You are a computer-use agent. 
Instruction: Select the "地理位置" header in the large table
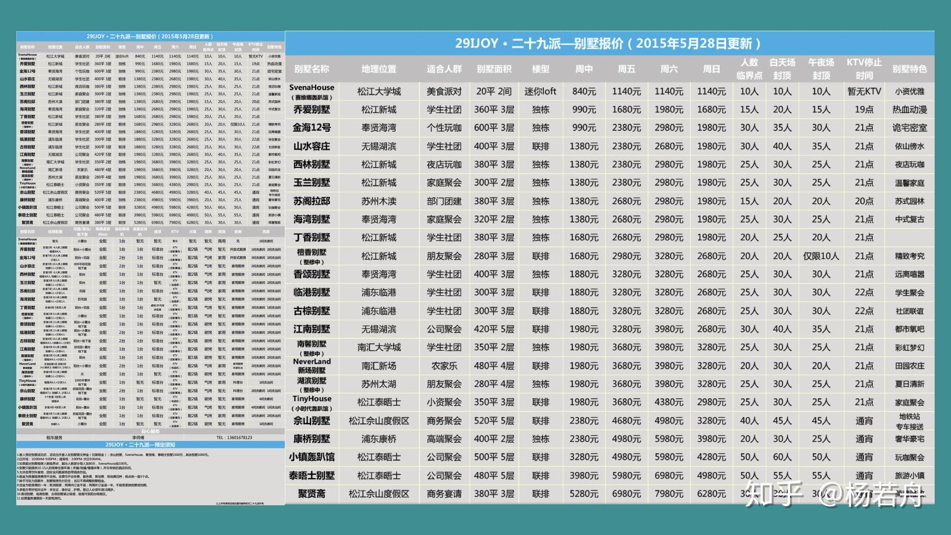point(378,69)
